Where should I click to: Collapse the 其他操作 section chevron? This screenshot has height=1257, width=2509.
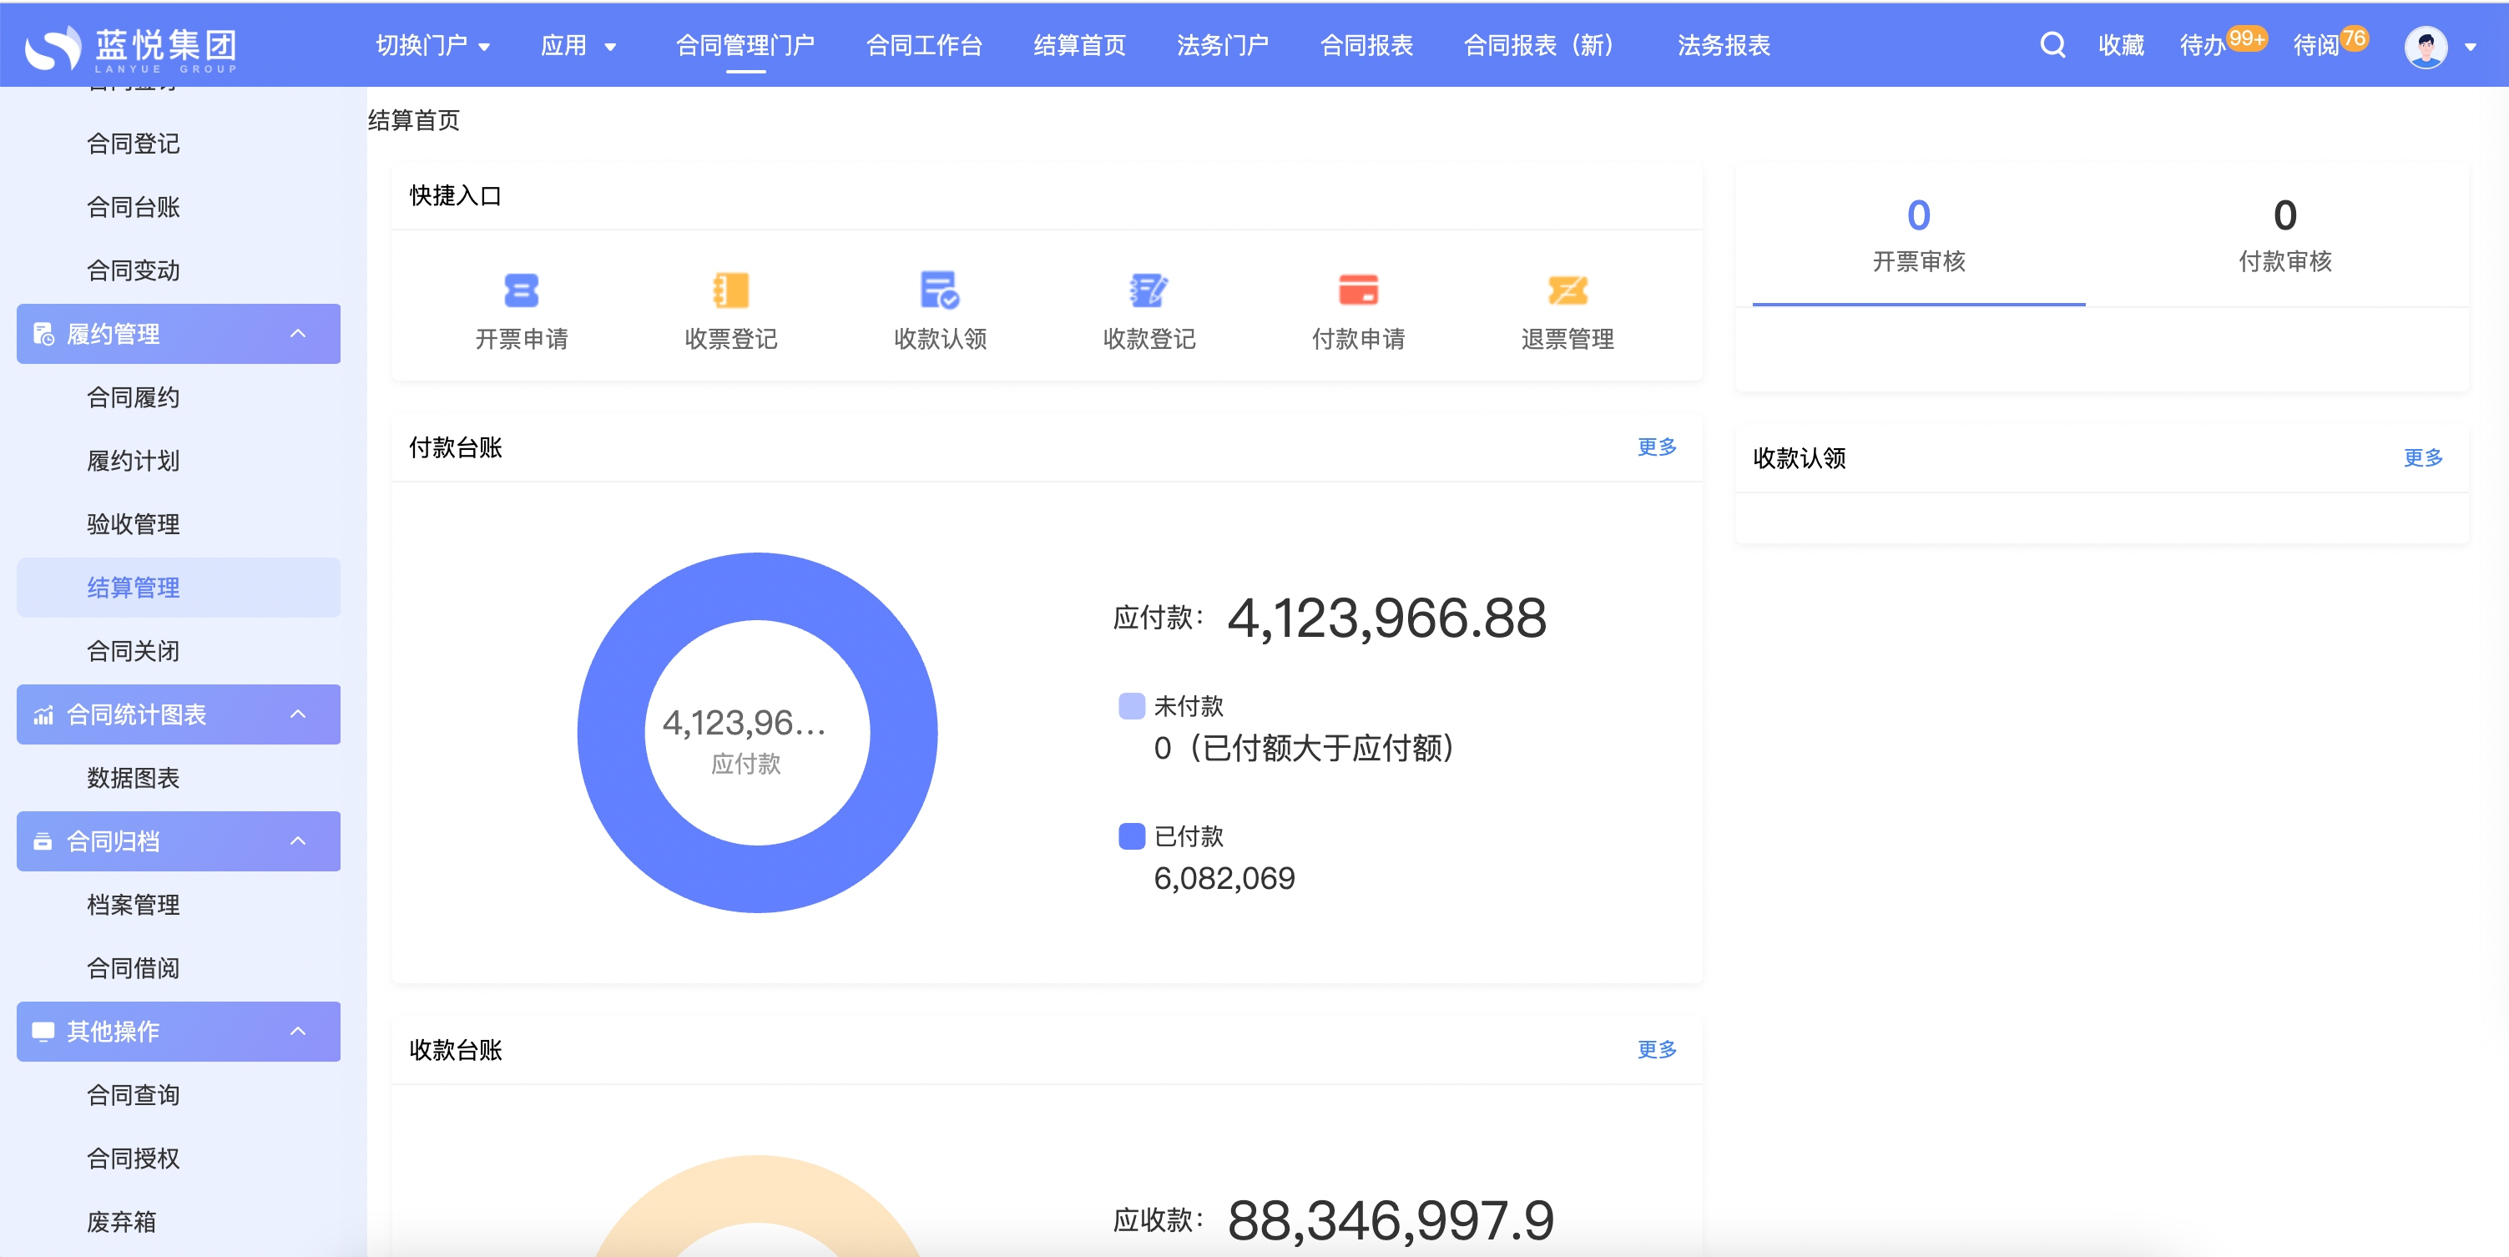tap(298, 1031)
